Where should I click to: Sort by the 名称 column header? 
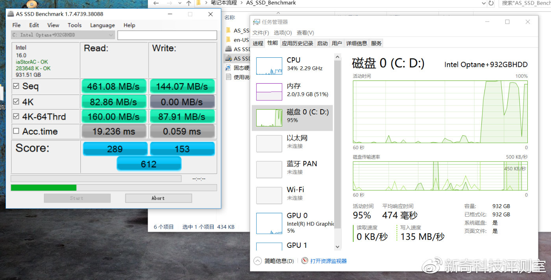(x=230, y=17)
